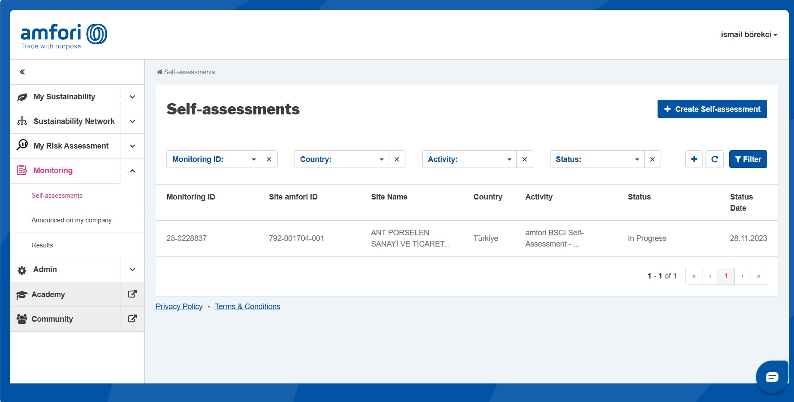The image size is (794, 402).
Task: Select Admin in the sidebar
Action: pos(45,269)
